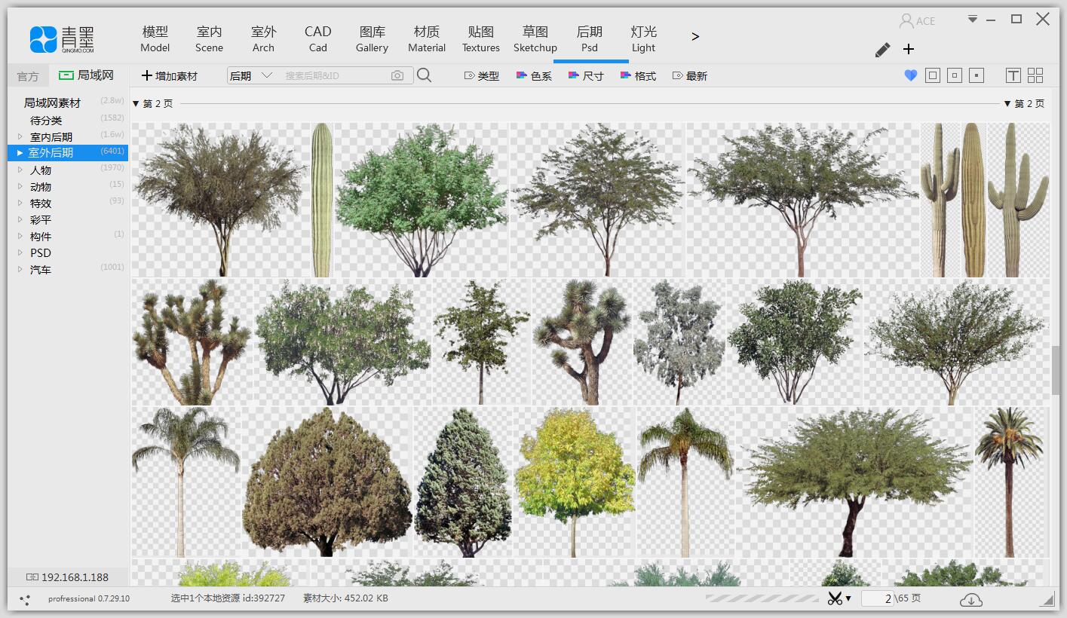
Task: Switch to the 局域网 source tab
Action: (x=86, y=75)
